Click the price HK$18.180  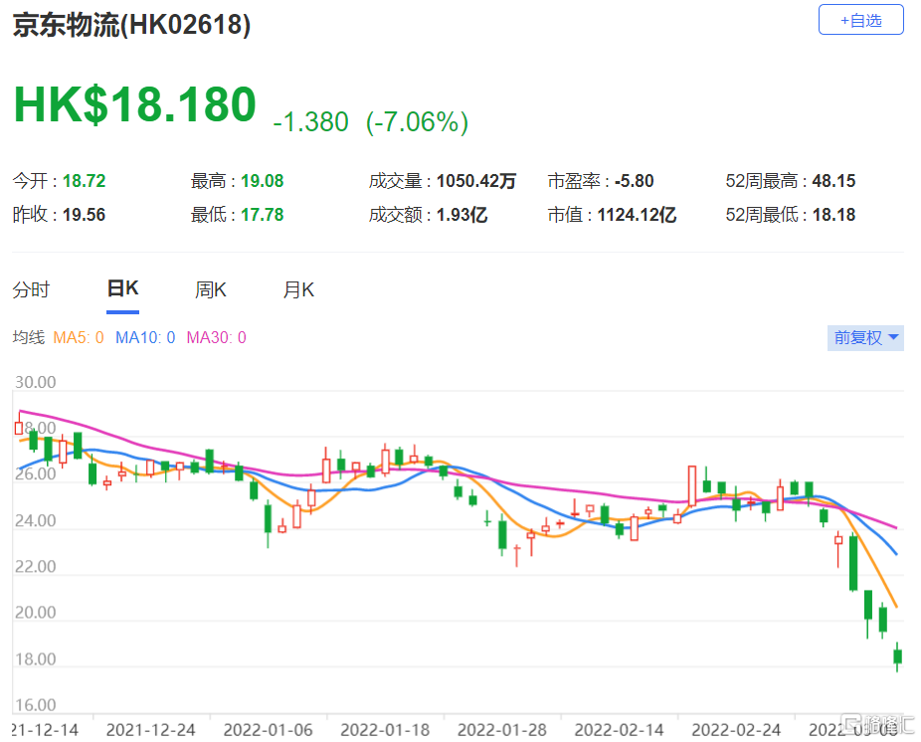click(x=135, y=104)
